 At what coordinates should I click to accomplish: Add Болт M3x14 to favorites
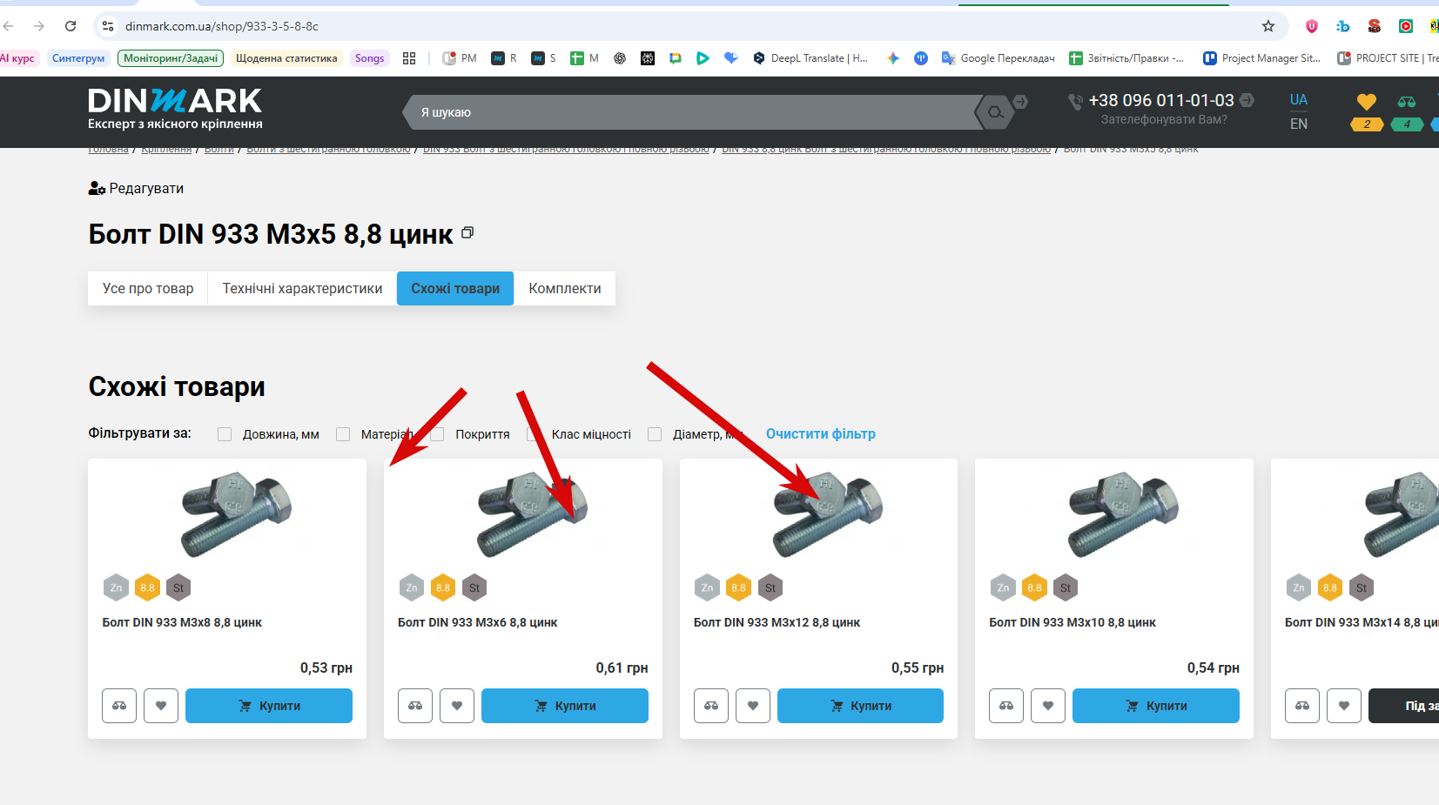coord(1344,706)
